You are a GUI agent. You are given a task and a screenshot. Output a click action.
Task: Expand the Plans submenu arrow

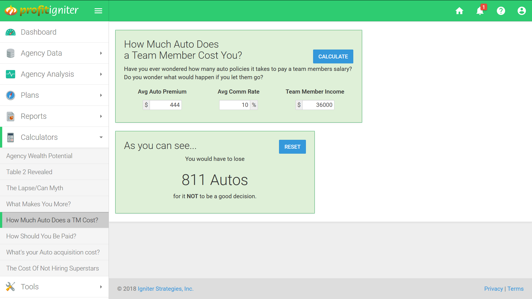coord(101,95)
